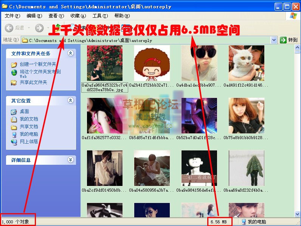Viewport: 301px width, 226px height.
Task: Click the 网上邻居 network icon in sidebar
Action: (14, 142)
